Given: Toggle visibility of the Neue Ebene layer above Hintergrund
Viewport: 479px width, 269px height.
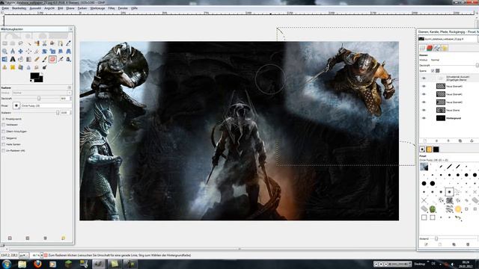Looking at the screenshot, I should 424,110.
